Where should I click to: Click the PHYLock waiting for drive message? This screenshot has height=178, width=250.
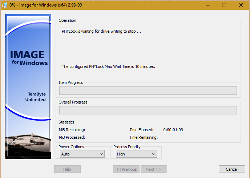tap(101, 31)
